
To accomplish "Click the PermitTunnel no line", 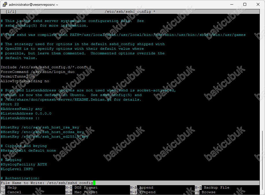I will click(18, 76).
